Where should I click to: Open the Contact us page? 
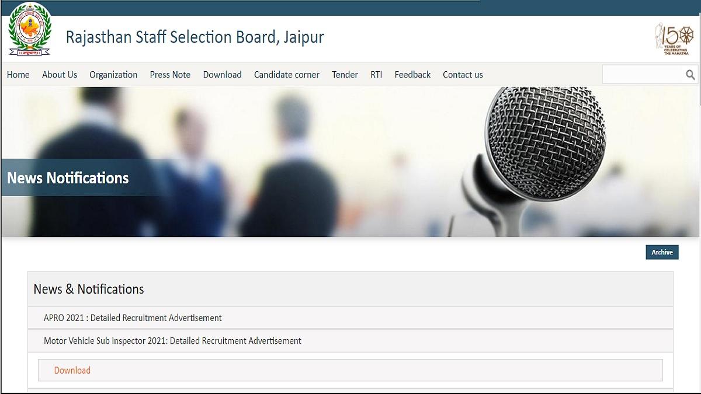463,75
